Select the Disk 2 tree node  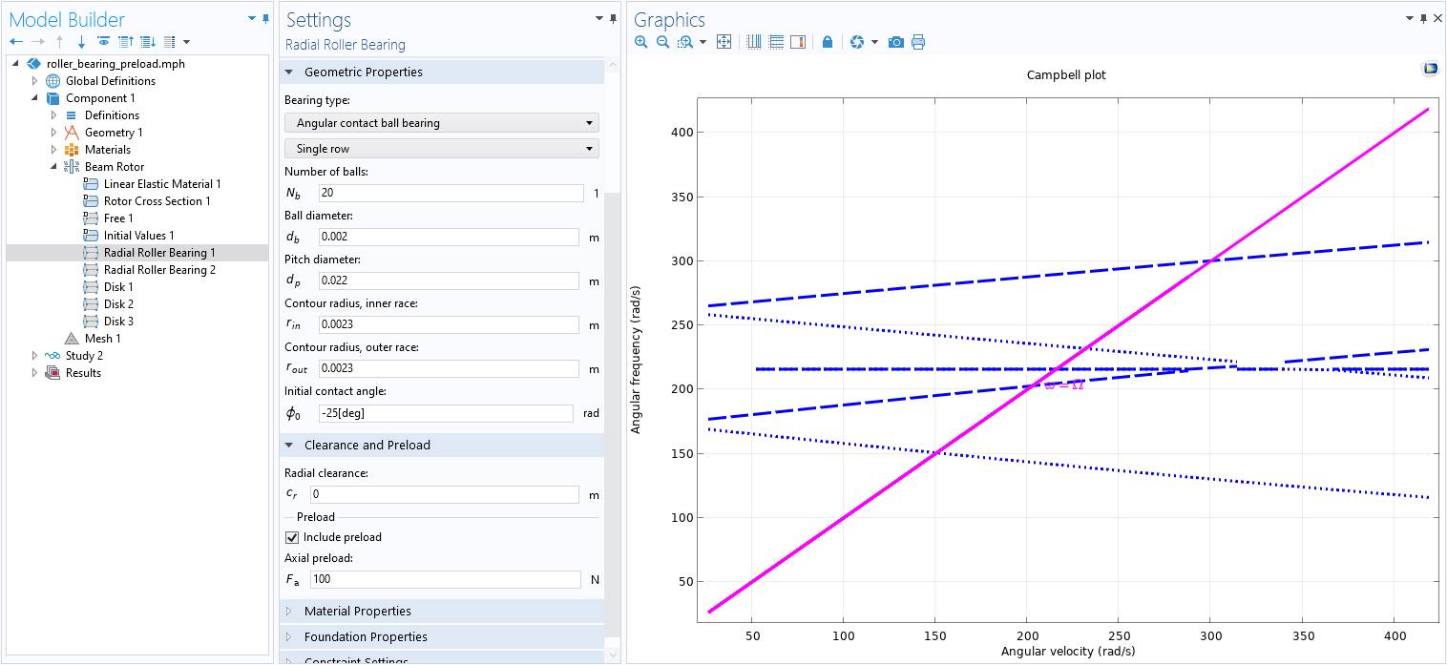pos(118,304)
